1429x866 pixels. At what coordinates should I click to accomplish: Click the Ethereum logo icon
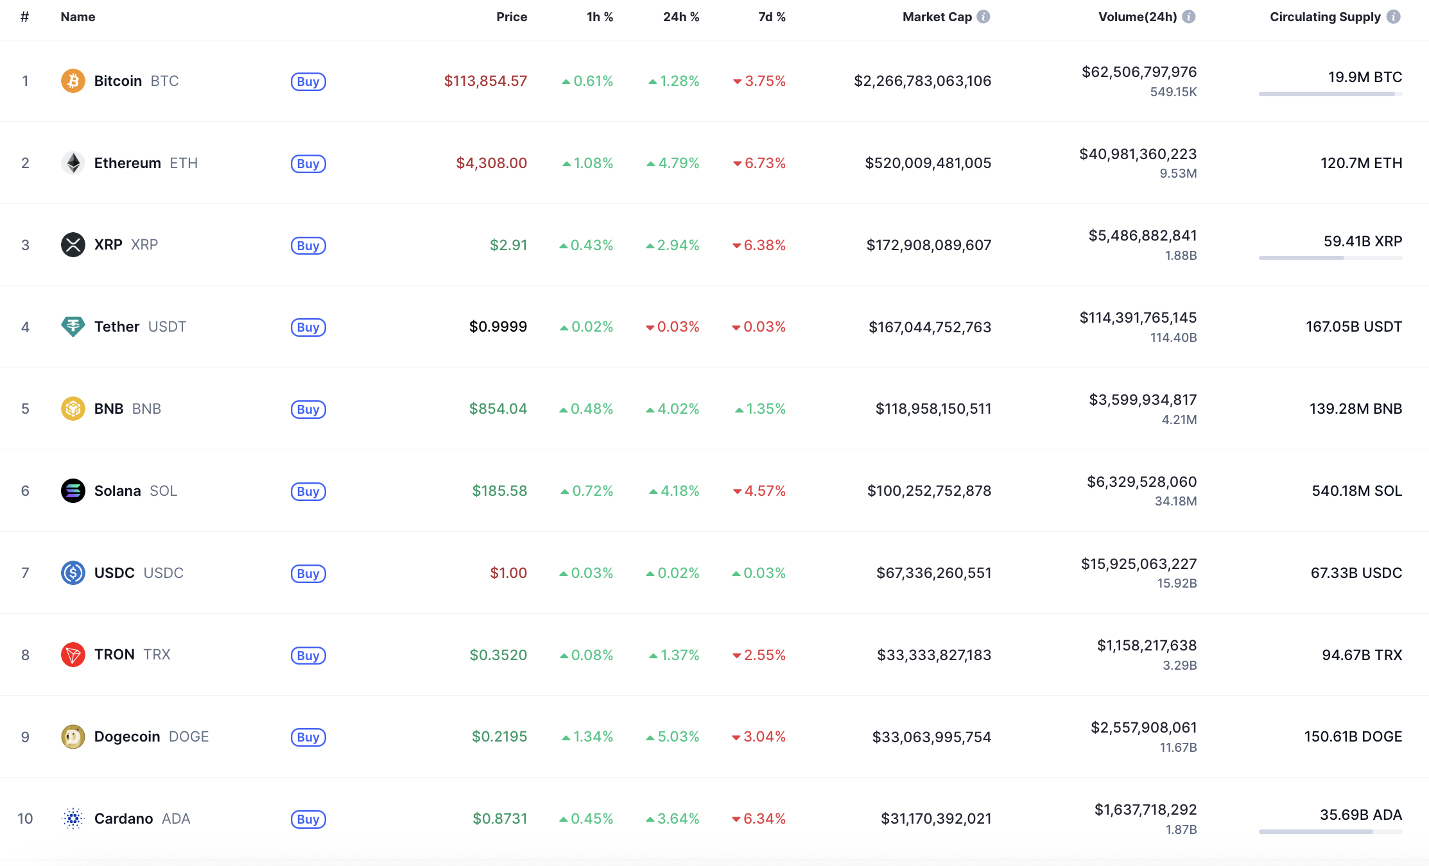tap(73, 163)
